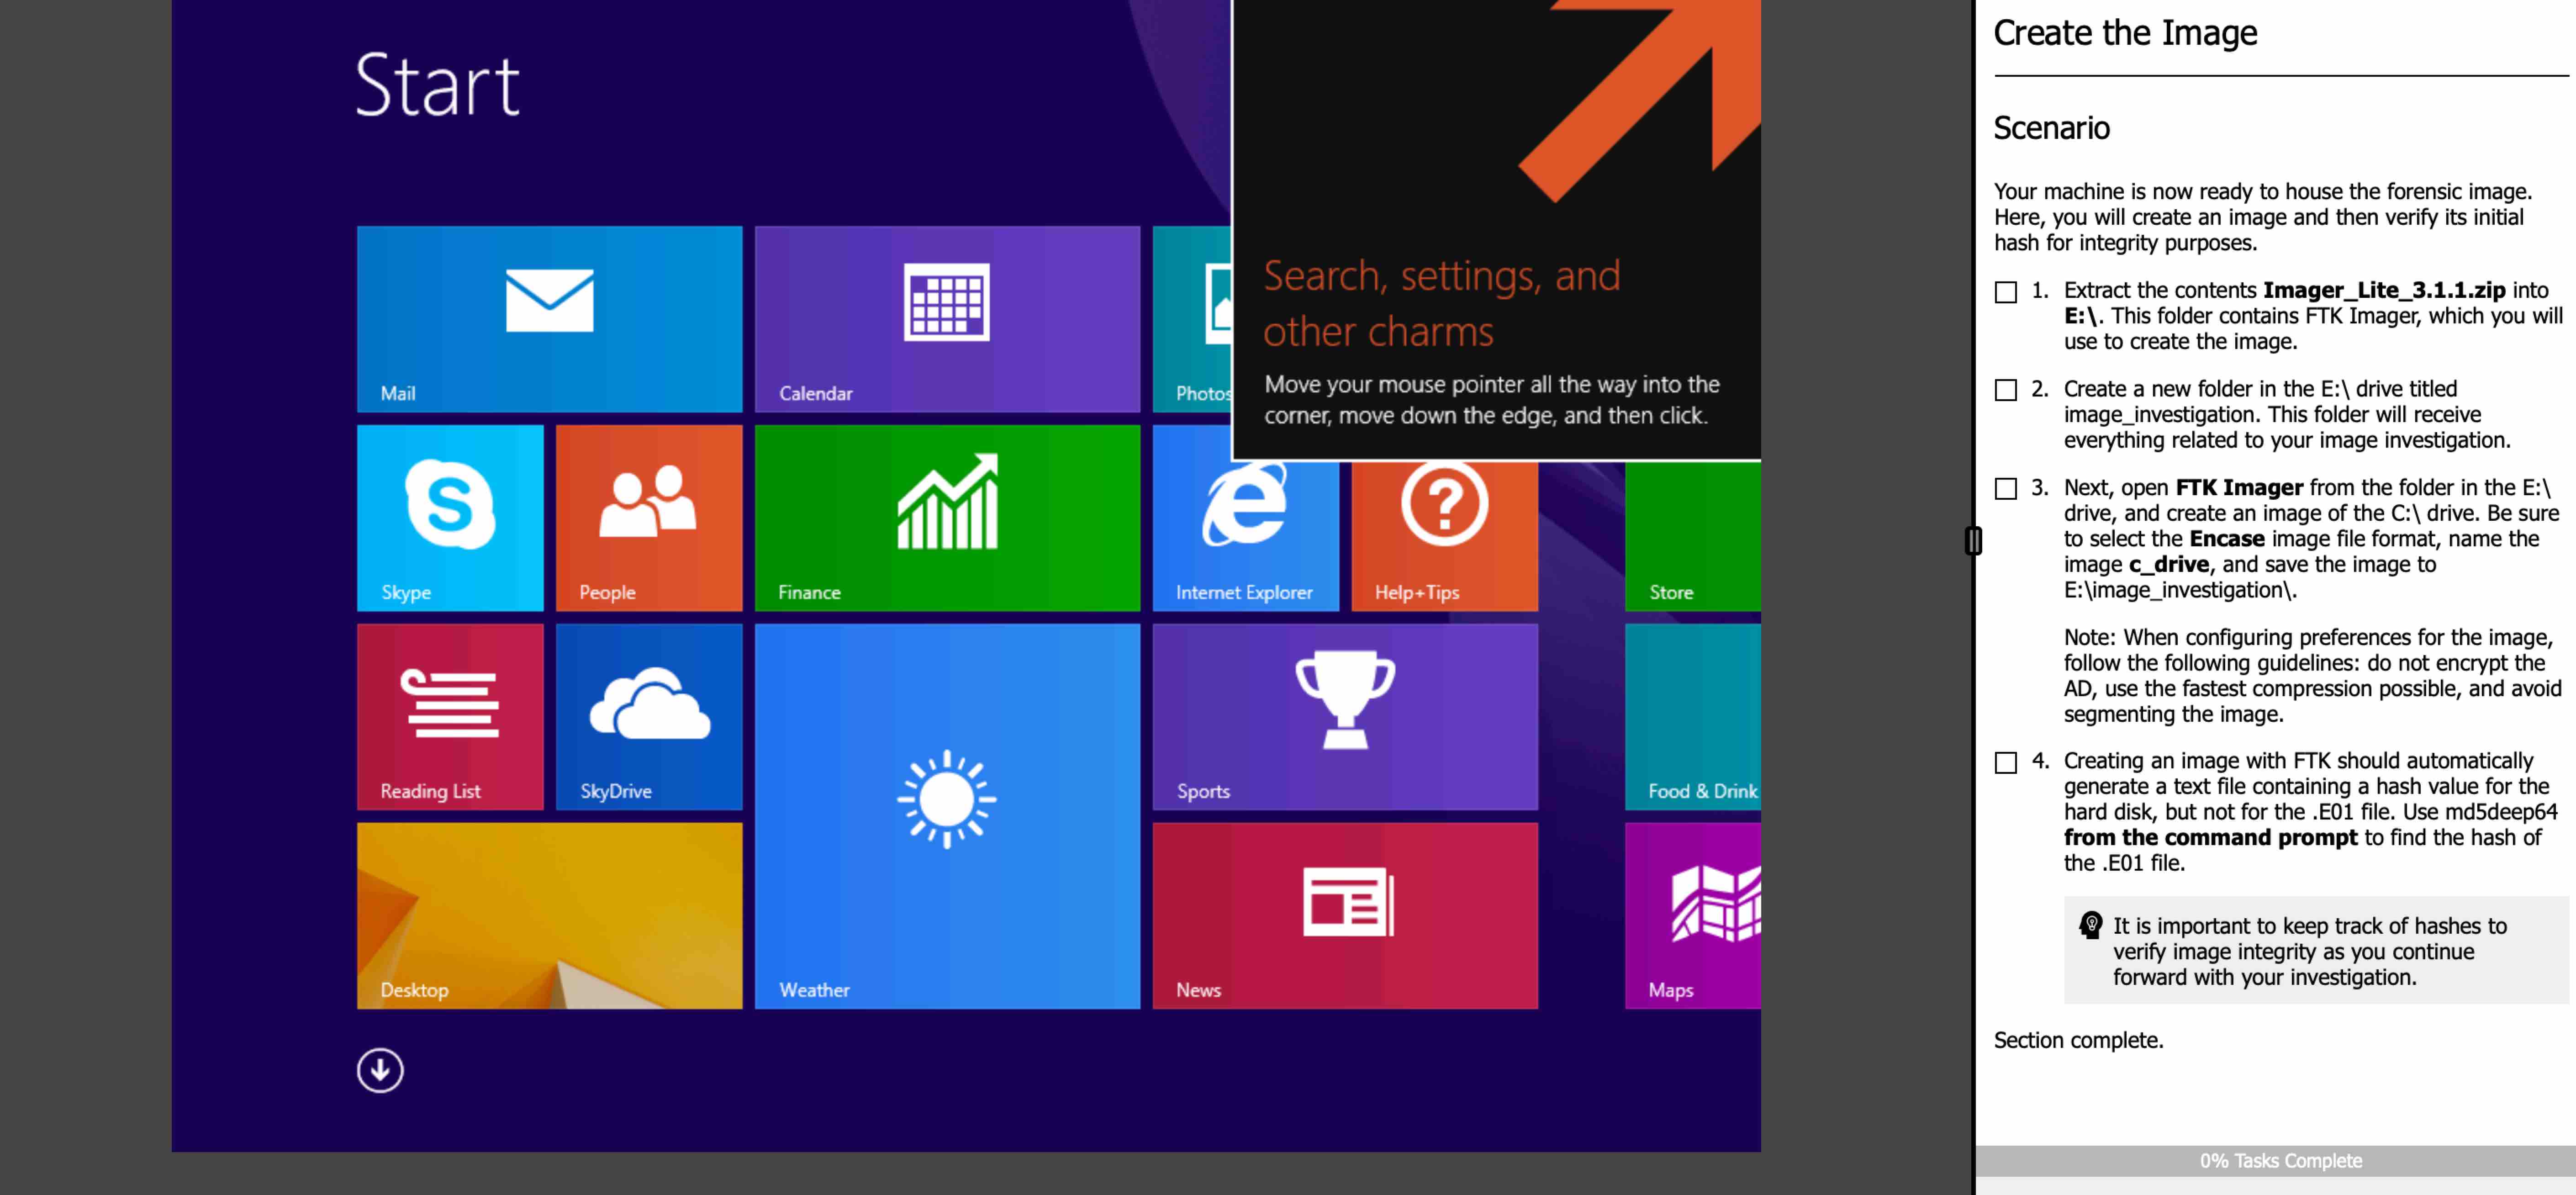Check task 2 create new folder checkbox
Viewport: 2576px width, 1195px height.
(2005, 390)
